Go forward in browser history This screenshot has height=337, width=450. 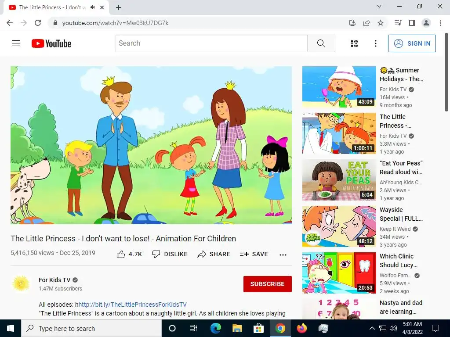pyautogui.click(x=24, y=23)
